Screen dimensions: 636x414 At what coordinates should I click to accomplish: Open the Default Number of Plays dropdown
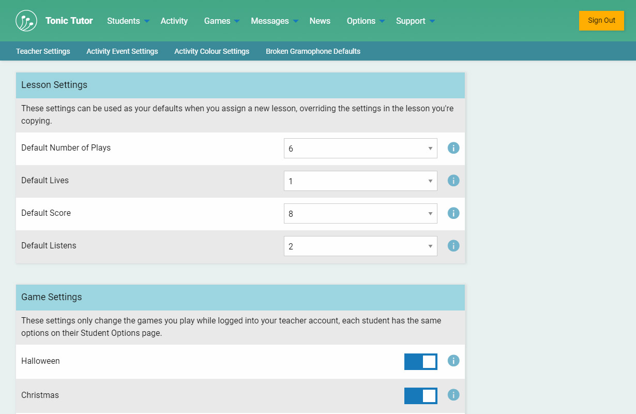pyautogui.click(x=360, y=149)
